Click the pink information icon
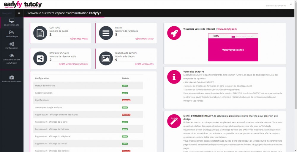The image size is (297, 152). (x=174, y=77)
